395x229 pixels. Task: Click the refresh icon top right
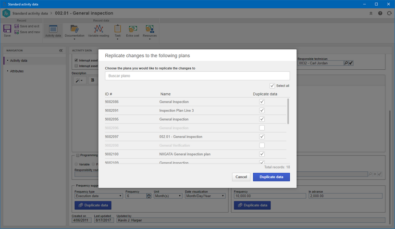[389, 13]
